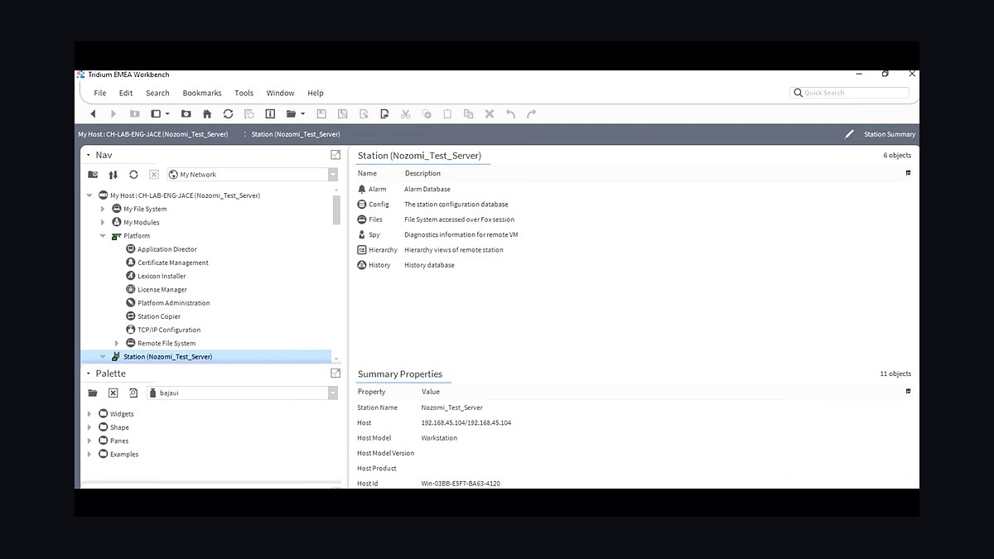The height and width of the screenshot is (559, 994).
Task: Open the Edit menu
Action: tap(126, 93)
